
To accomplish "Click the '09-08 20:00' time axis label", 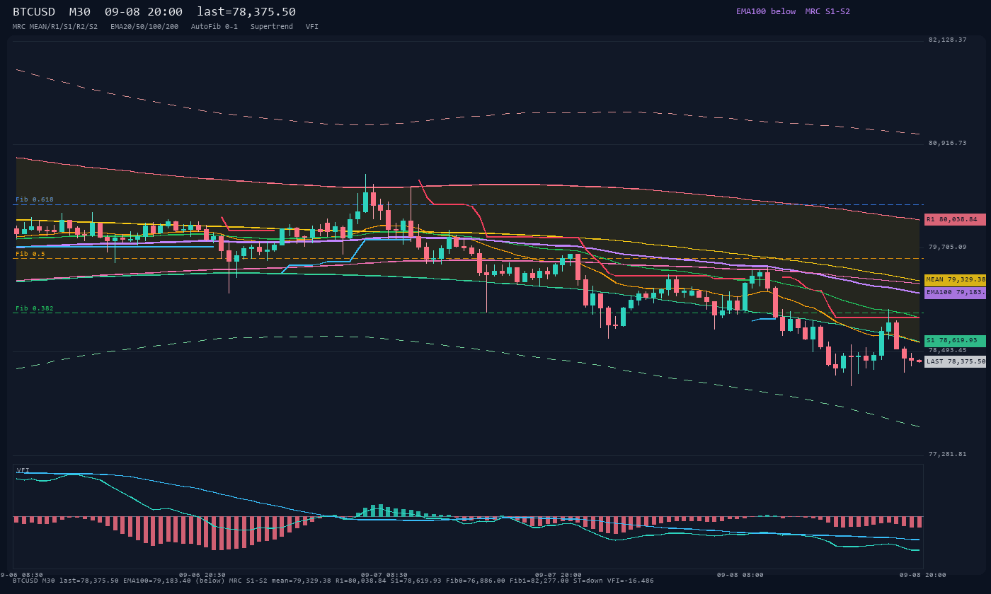I will click(923, 575).
